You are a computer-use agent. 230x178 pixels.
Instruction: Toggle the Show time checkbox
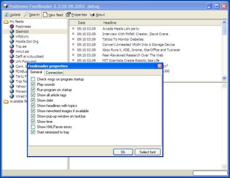33,121
